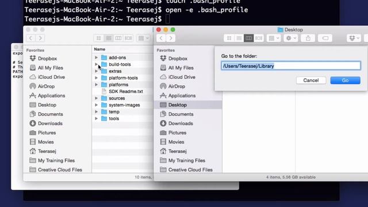Open Documents in SDK window sidebar
The image size is (368, 207).
(46, 114)
